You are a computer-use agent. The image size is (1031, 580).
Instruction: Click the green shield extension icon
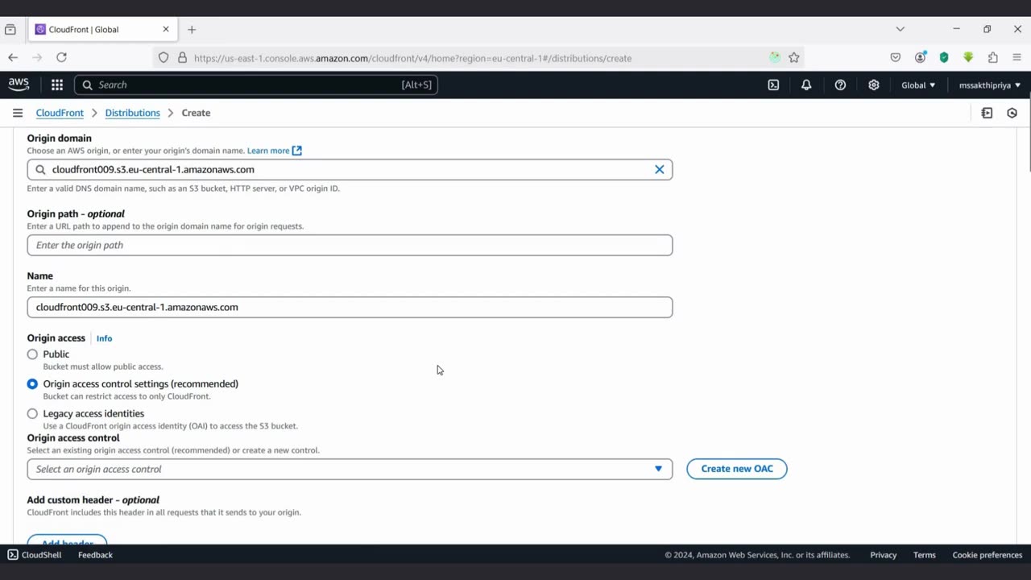(944, 57)
